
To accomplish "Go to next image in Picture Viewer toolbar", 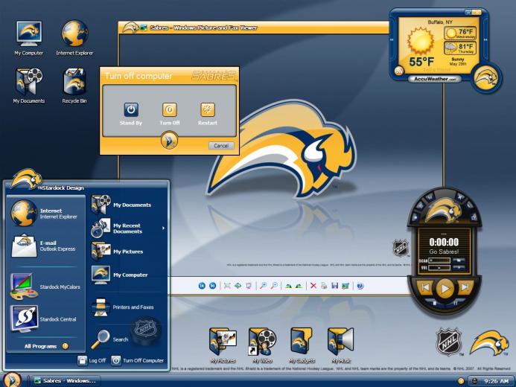I will tap(213, 286).
